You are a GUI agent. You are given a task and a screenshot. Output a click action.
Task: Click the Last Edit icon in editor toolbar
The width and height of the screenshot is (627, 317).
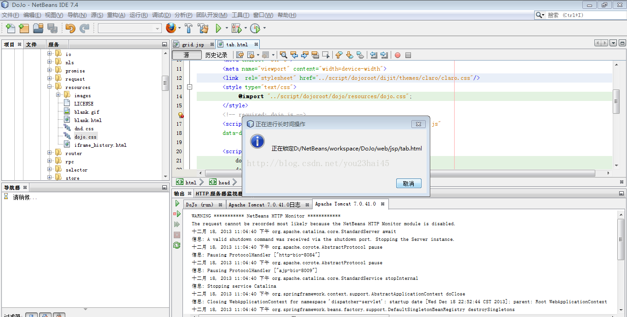click(x=240, y=55)
